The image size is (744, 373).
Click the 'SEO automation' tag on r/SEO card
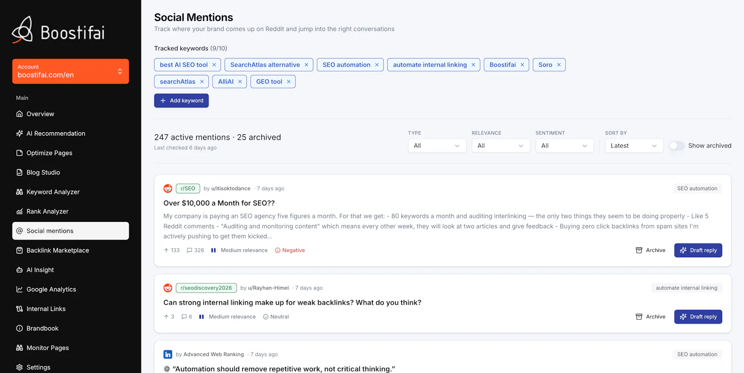click(x=697, y=188)
